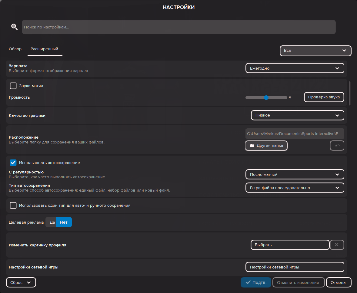Open Настройки сетевой игры button
The width and height of the screenshot is (357, 293).
295,267
